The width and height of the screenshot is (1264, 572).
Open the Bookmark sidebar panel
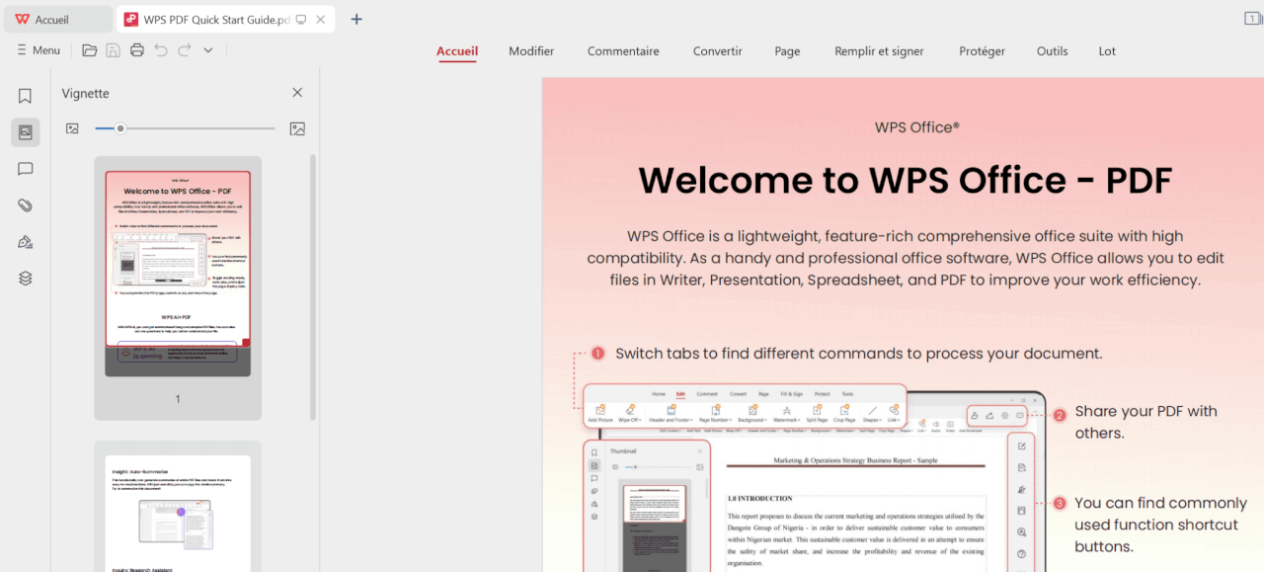pyautogui.click(x=26, y=96)
